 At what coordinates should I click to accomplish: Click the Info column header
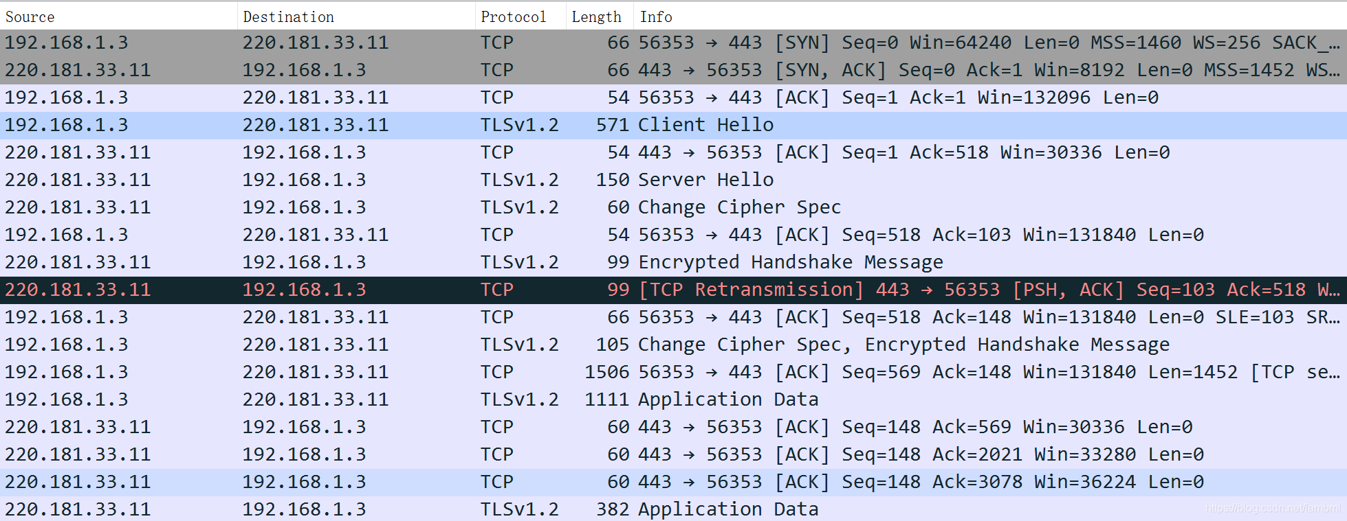pyautogui.click(x=990, y=16)
